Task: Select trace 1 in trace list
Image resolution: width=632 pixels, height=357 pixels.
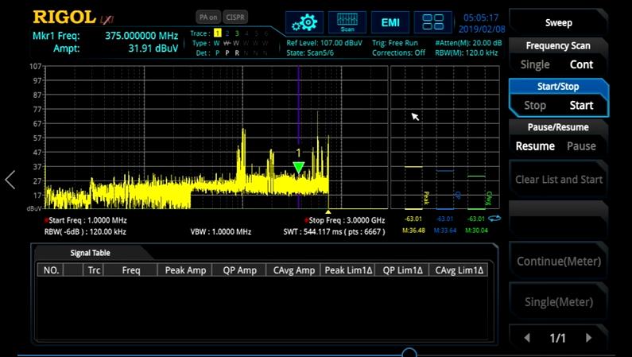Action: tap(217, 33)
